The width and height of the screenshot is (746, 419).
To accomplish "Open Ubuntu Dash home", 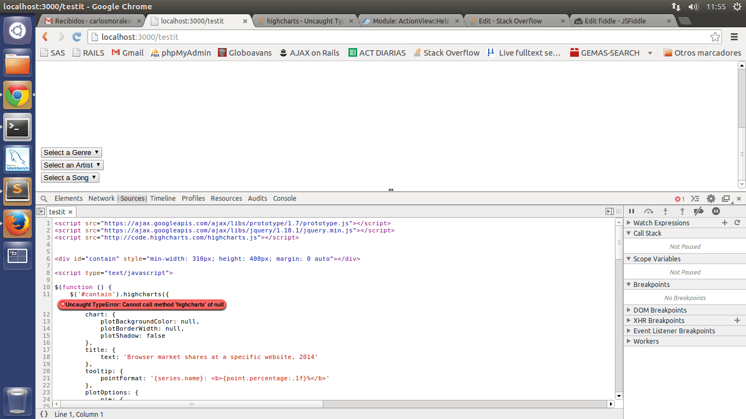I will [17, 31].
